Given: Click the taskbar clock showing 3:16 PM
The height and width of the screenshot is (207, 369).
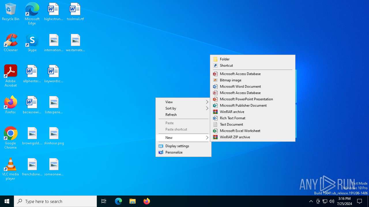Looking at the screenshot, I should pyautogui.click(x=344, y=201).
